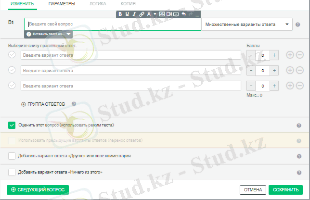
Task: Increase the third answer's score
Action: click(x=274, y=86)
